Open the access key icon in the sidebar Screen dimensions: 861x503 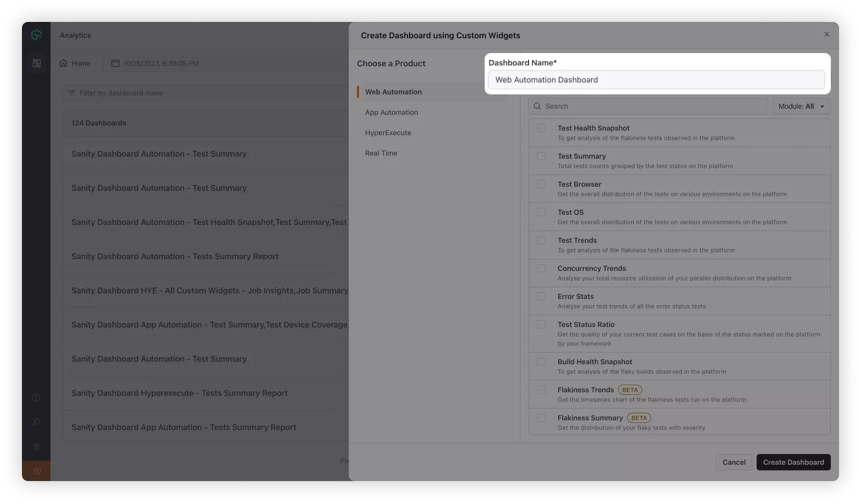click(36, 422)
